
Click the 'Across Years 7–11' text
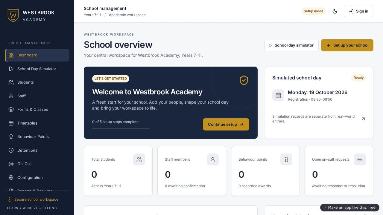(106, 186)
